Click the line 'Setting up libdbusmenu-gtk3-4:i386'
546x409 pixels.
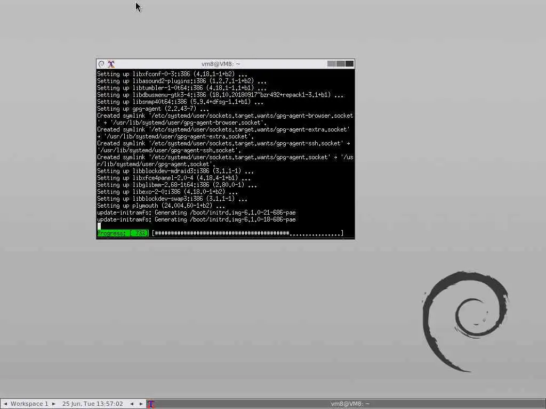tap(220, 95)
